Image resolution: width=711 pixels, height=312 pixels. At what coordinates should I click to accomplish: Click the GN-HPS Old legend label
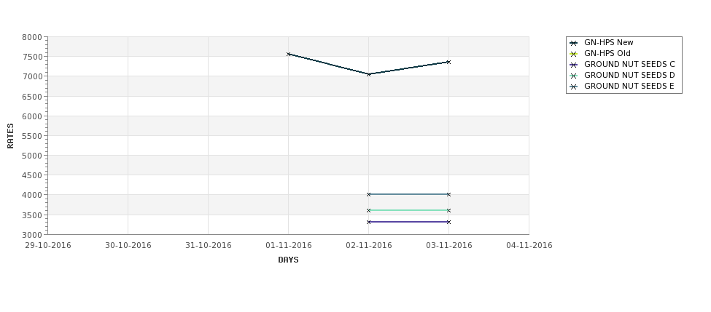click(x=607, y=53)
